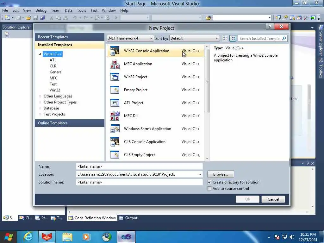This screenshot has width=324, height=243.
Task: Open the Online Templates section
Action: tap(70, 123)
